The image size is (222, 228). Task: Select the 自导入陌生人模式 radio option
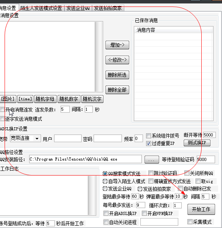click(x=105, y=181)
